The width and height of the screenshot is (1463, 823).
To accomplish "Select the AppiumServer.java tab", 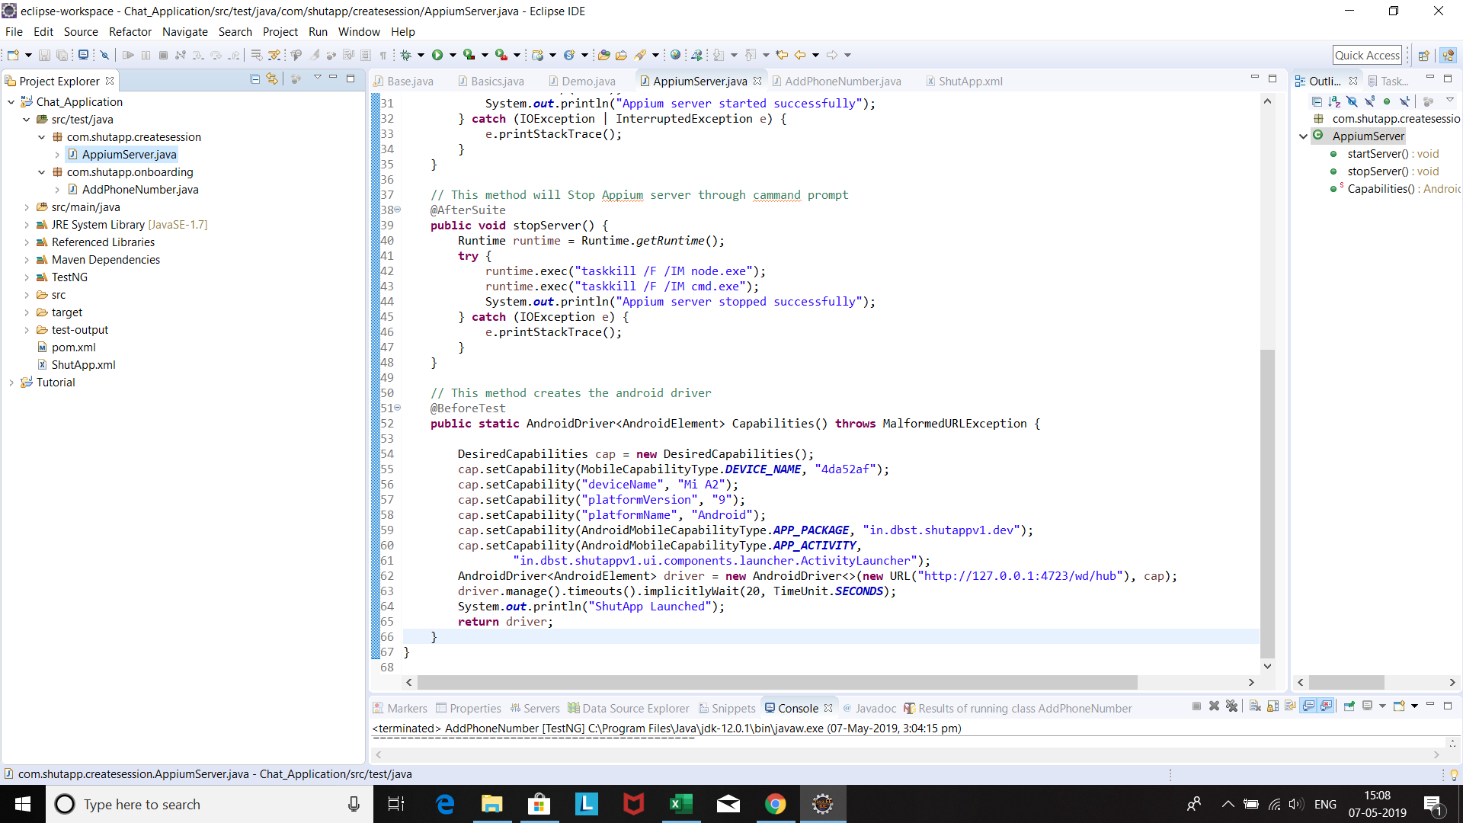I will click(699, 80).
